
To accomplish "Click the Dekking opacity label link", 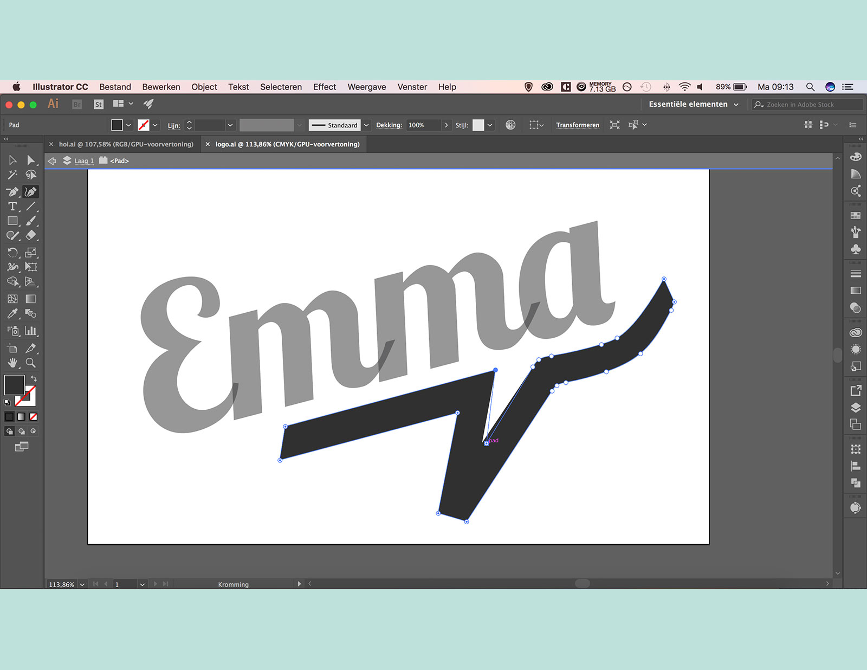I will point(389,125).
